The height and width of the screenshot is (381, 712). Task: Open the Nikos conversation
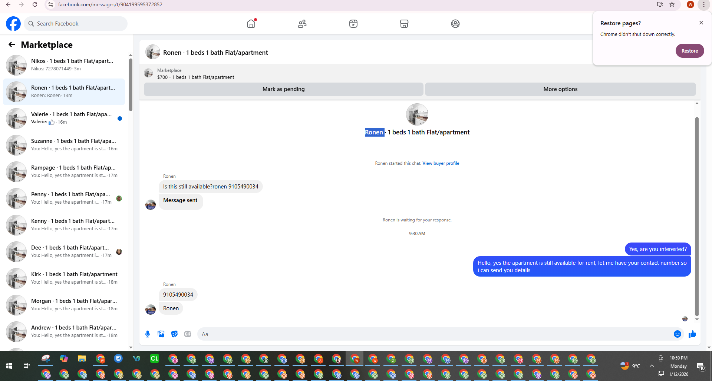[64, 65]
